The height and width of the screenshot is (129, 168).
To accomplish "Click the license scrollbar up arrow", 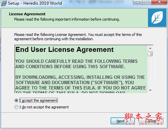I will tap(150, 48).
